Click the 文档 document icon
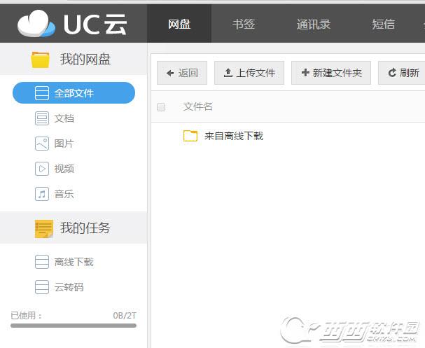Image resolution: width=425 pixels, height=348 pixels. point(42,118)
